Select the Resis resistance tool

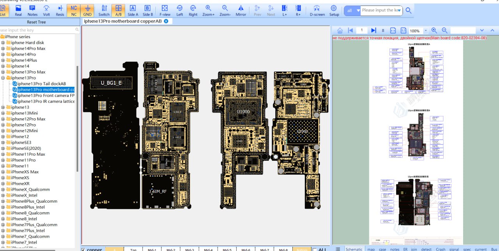tap(60, 11)
